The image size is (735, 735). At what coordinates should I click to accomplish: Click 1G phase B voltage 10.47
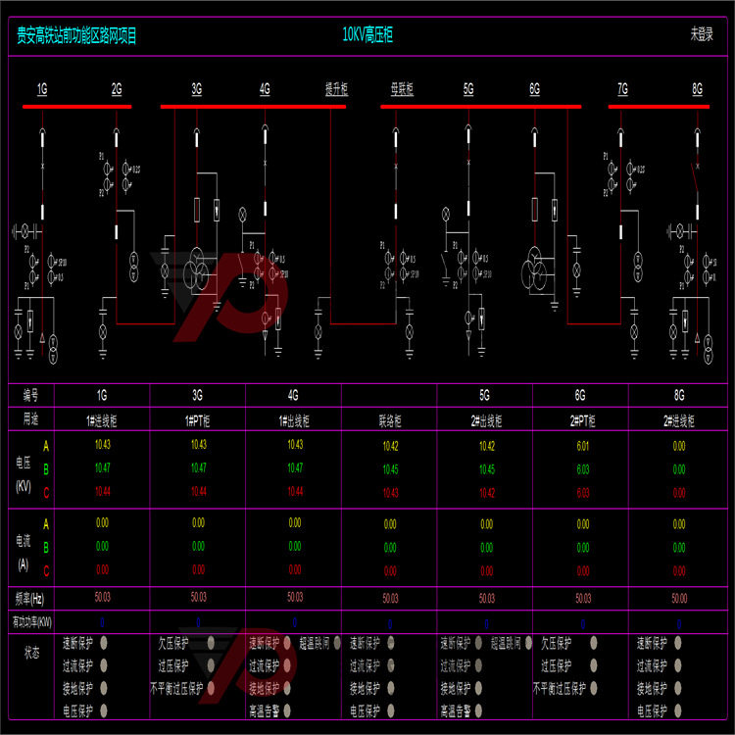[x=103, y=467]
